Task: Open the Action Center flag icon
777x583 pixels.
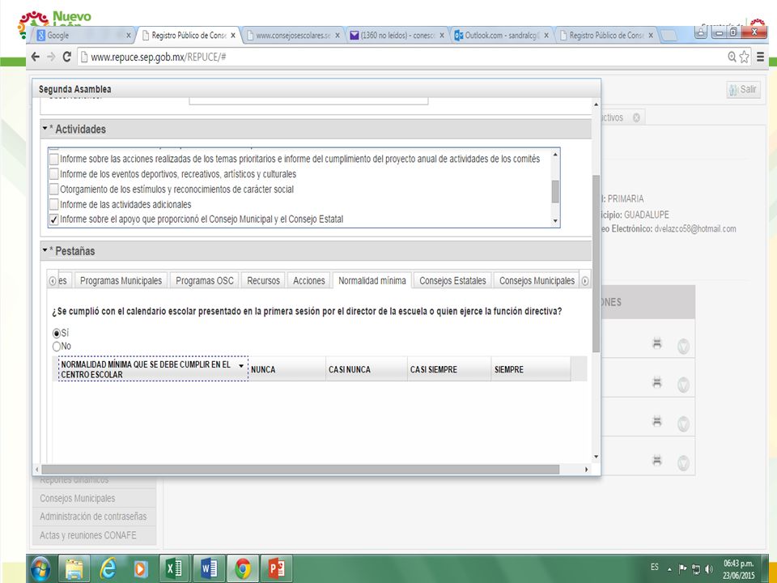Action: (682, 568)
